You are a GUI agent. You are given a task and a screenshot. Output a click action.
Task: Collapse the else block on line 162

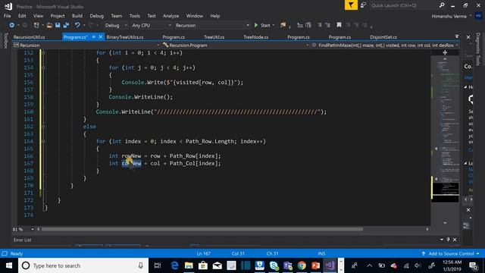click(43, 127)
